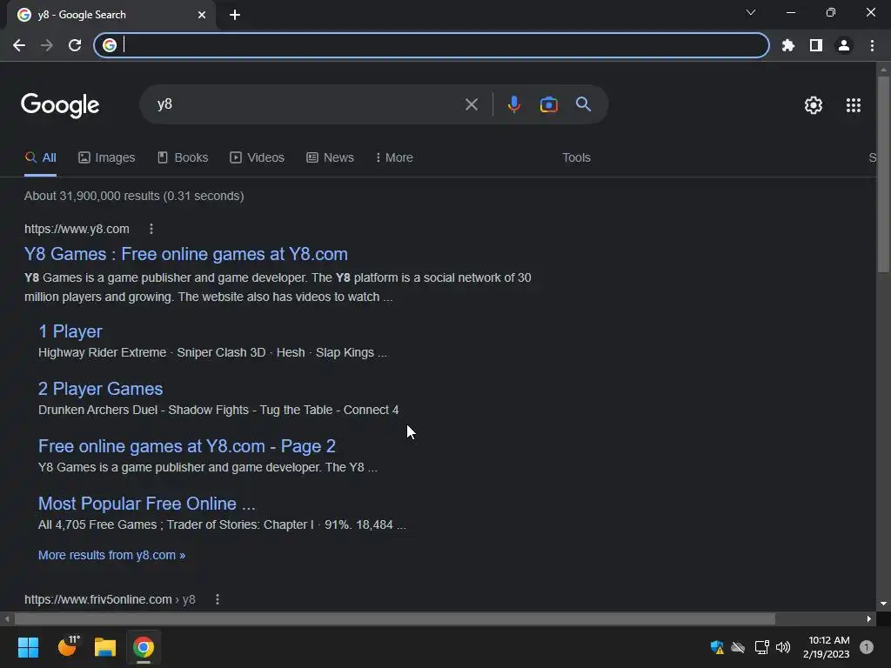Click the scroll down arrow
Screen dimensions: 891x668
click(x=883, y=604)
